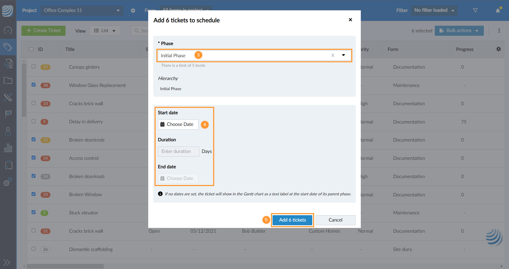
Task: Open the tickets tag icon in sidebar
Action: 8,47
